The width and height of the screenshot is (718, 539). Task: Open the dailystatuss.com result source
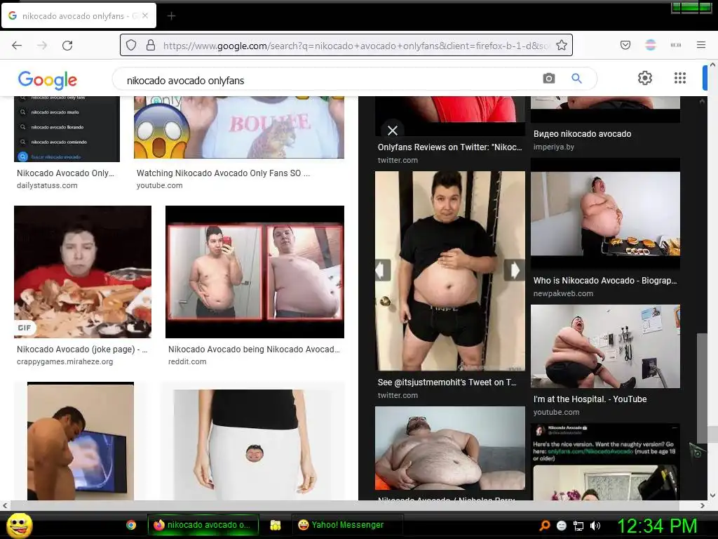[47, 185]
